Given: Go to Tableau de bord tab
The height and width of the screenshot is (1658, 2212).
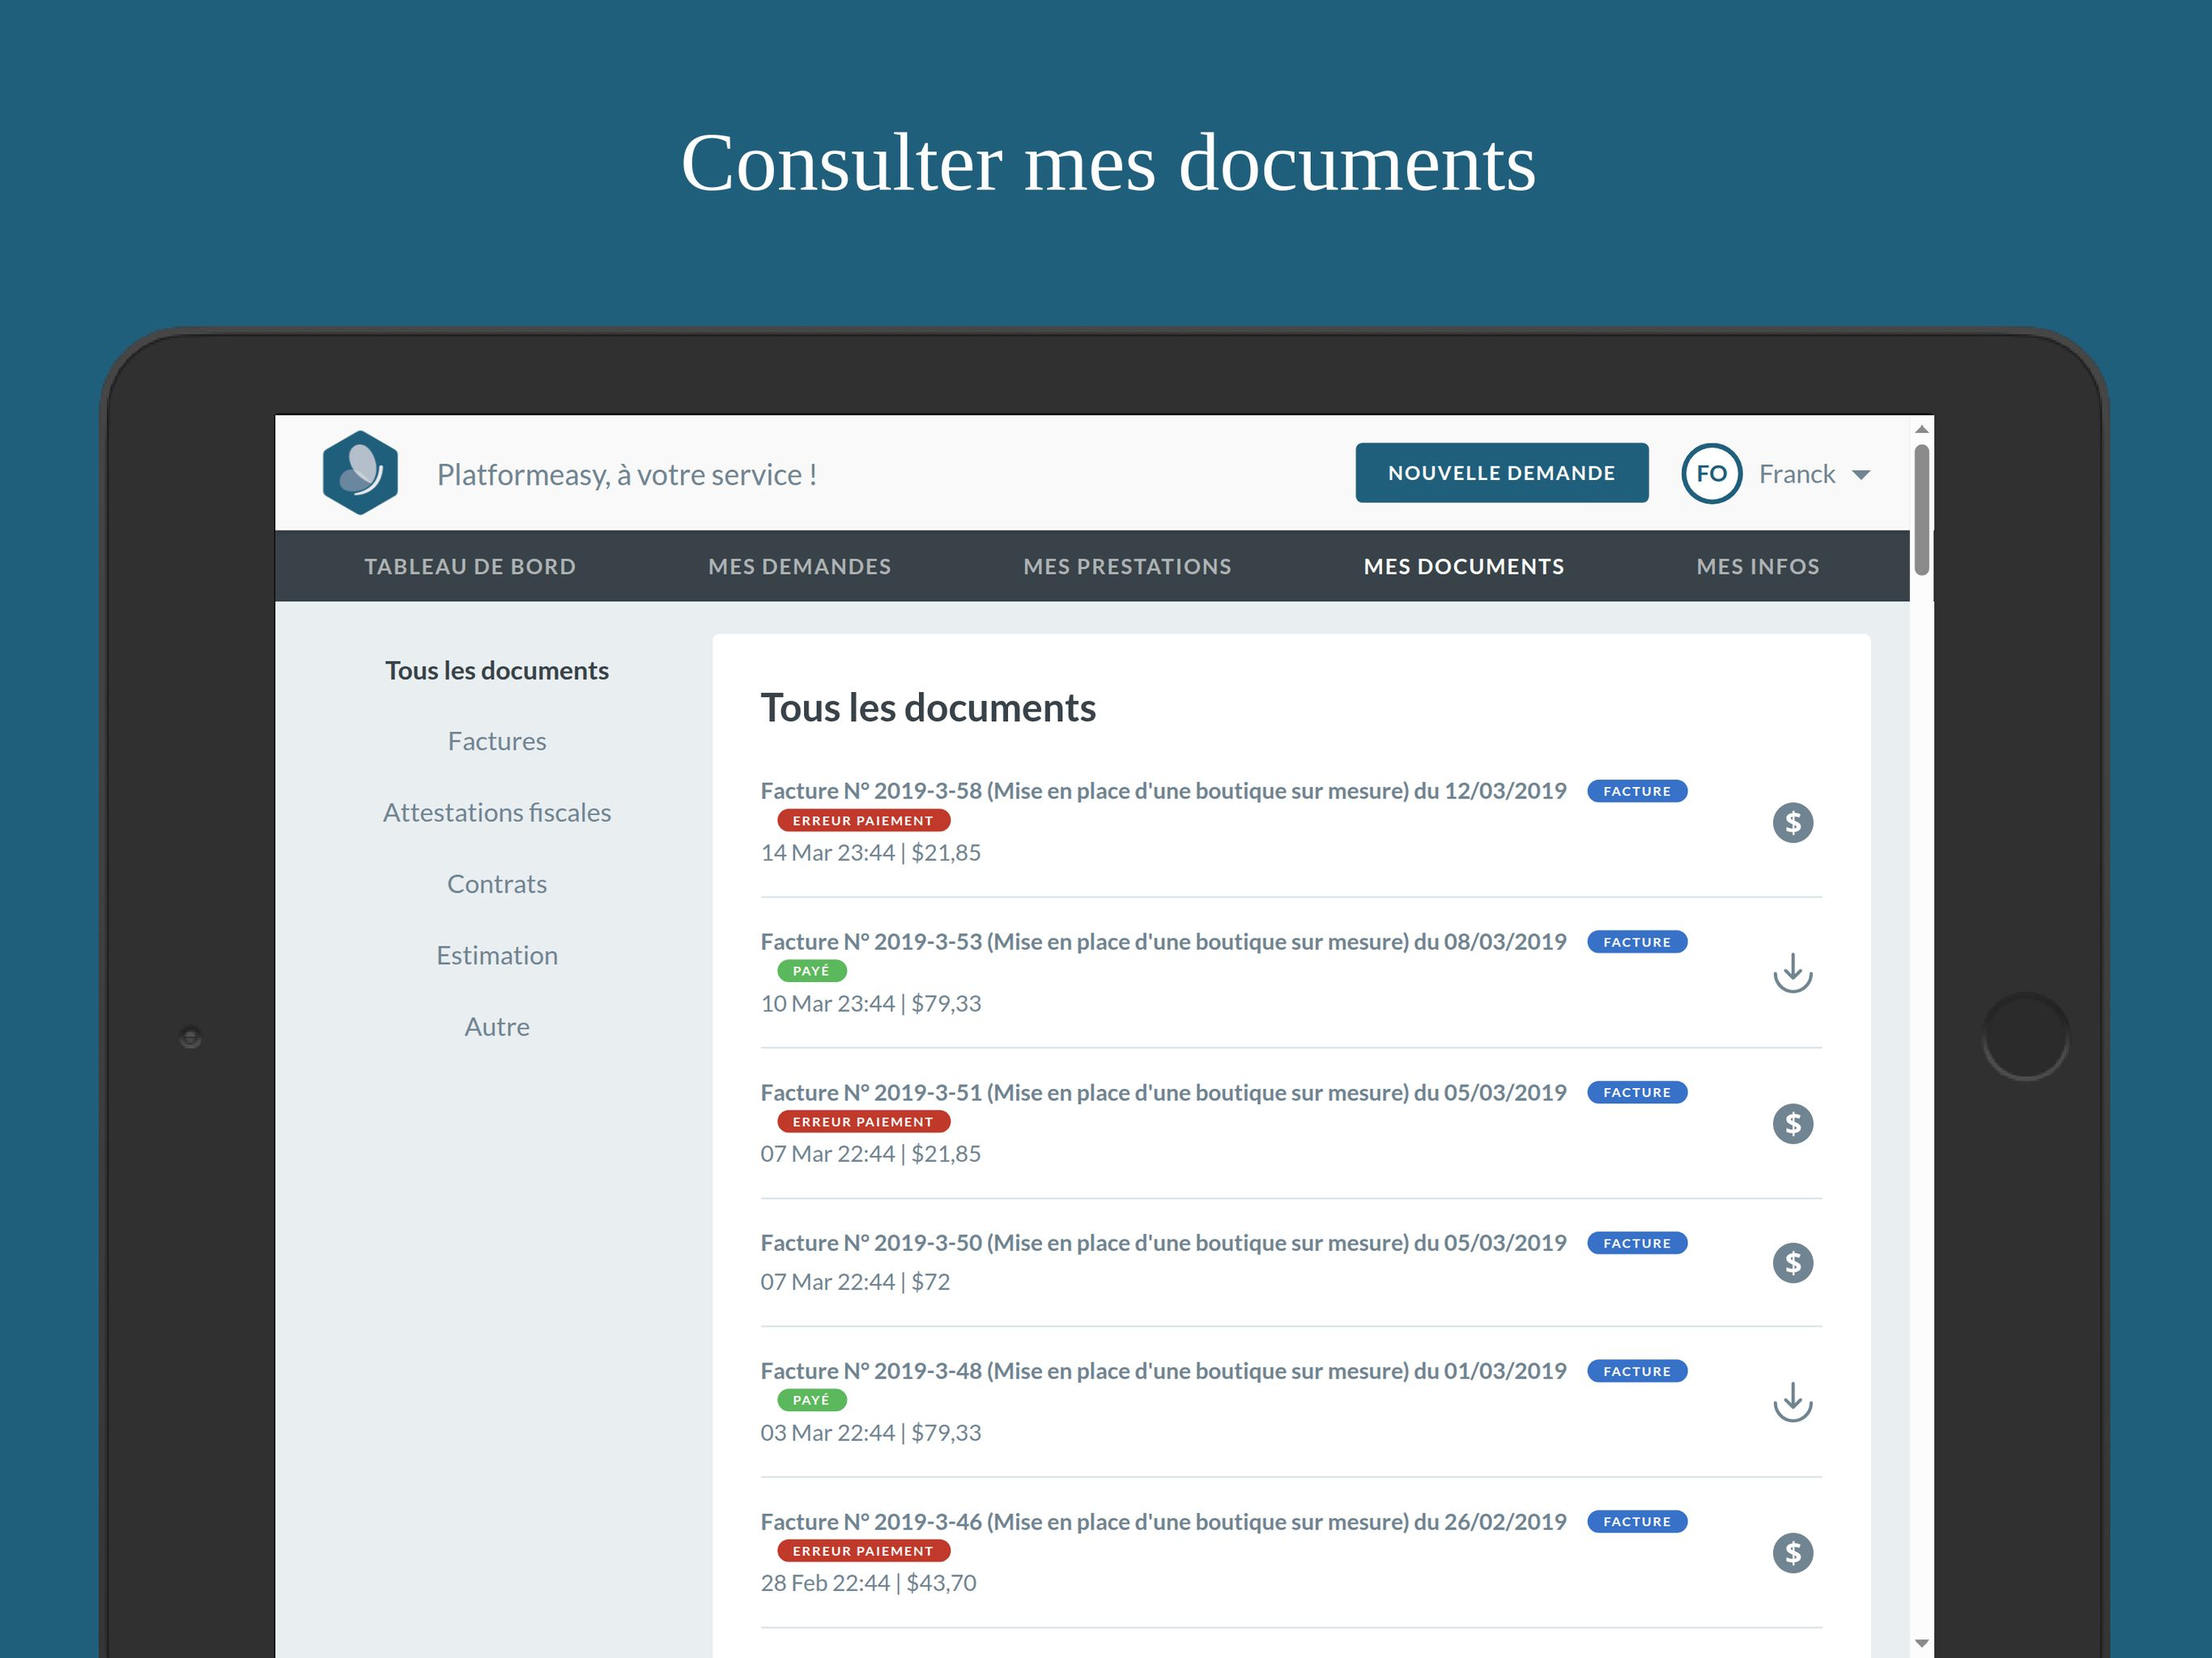Looking at the screenshot, I should [470, 567].
